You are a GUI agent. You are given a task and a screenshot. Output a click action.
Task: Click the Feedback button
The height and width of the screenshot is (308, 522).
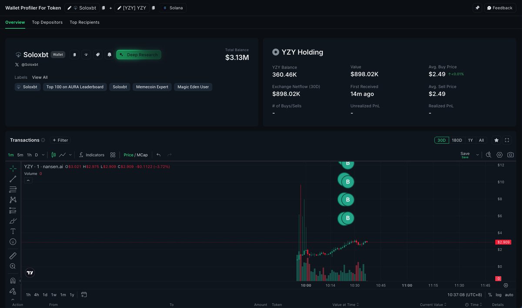click(499, 8)
